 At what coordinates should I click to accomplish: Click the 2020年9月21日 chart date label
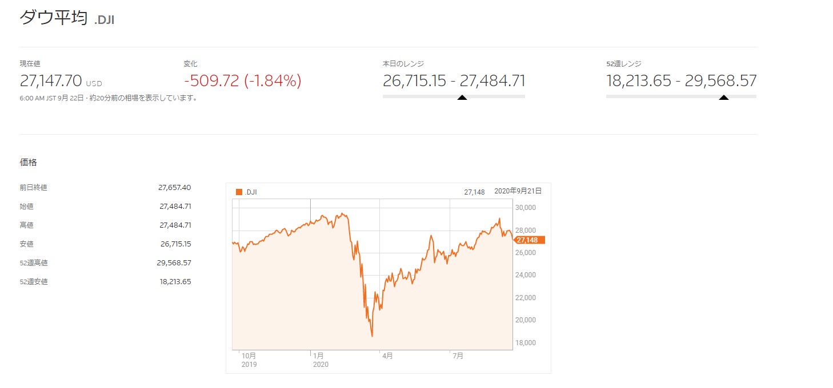click(518, 191)
